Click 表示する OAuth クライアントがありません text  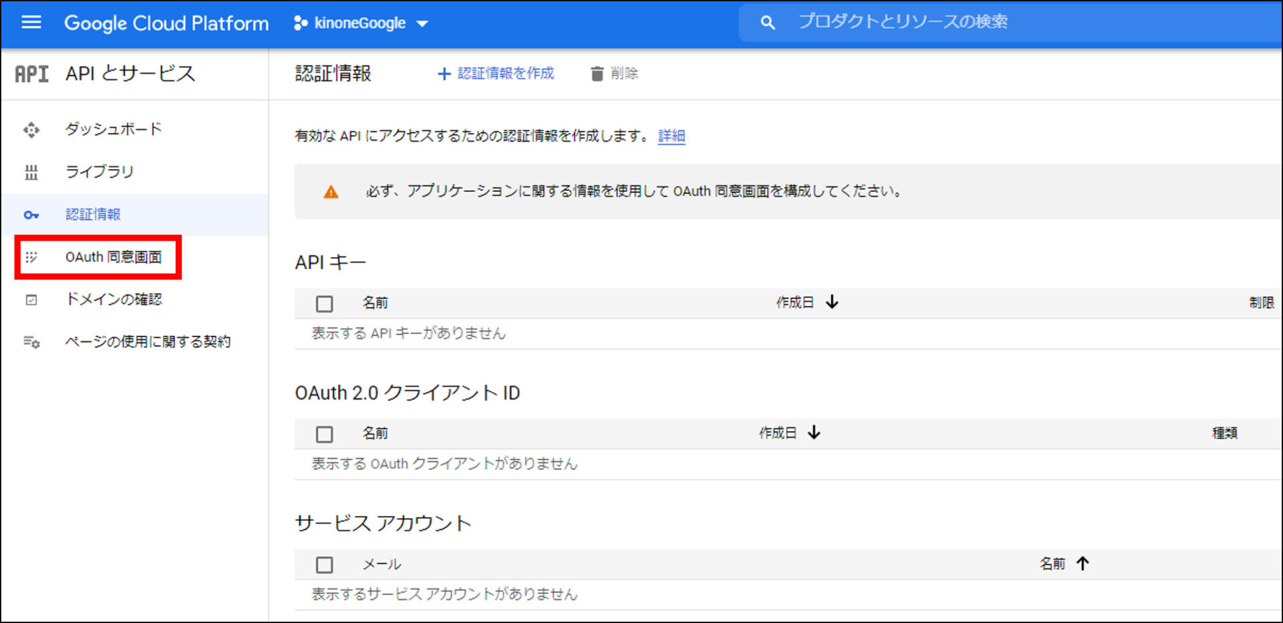pyautogui.click(x=444, y=463)
